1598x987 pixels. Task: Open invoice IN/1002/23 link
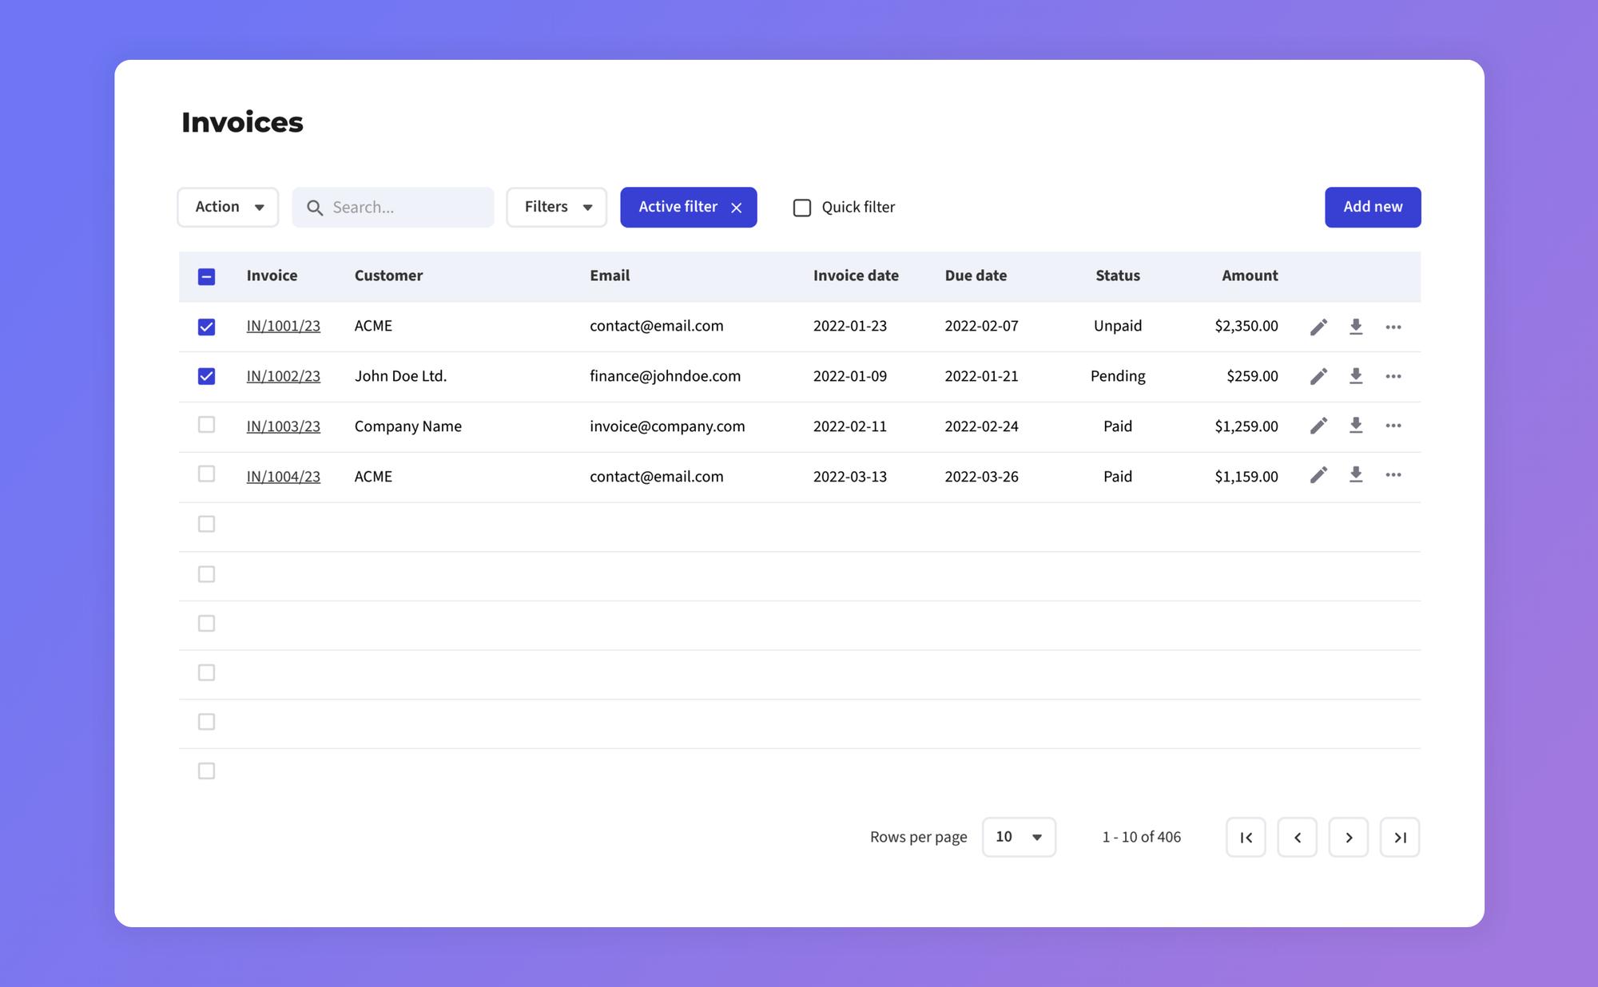coord(284,375)
